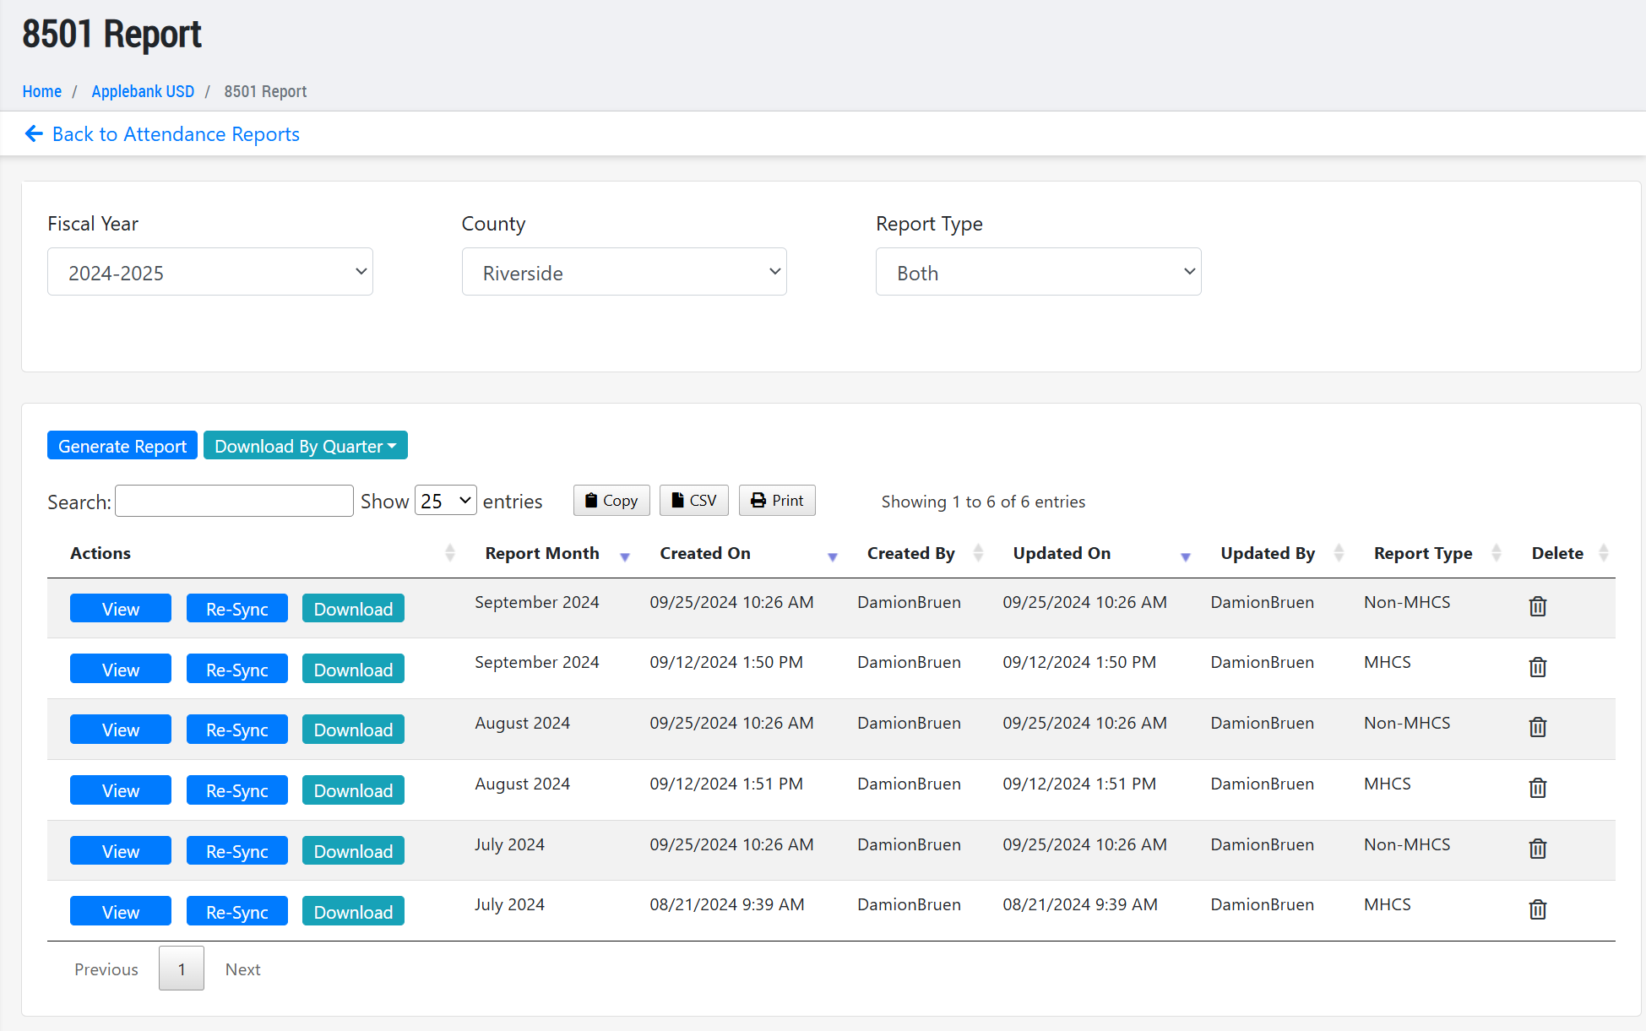Click trash icon for September 2024 MHCS row

(1537, 667)
